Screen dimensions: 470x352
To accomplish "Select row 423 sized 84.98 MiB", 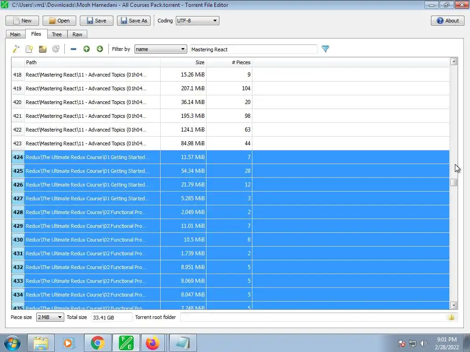I will (230, 143).
